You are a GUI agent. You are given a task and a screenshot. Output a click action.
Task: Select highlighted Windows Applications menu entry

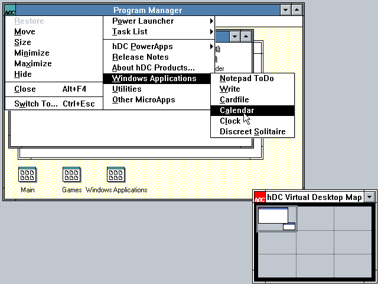pyautogui.click(x=157, y=78)
